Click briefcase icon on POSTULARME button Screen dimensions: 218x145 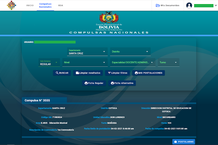point(175,142)
